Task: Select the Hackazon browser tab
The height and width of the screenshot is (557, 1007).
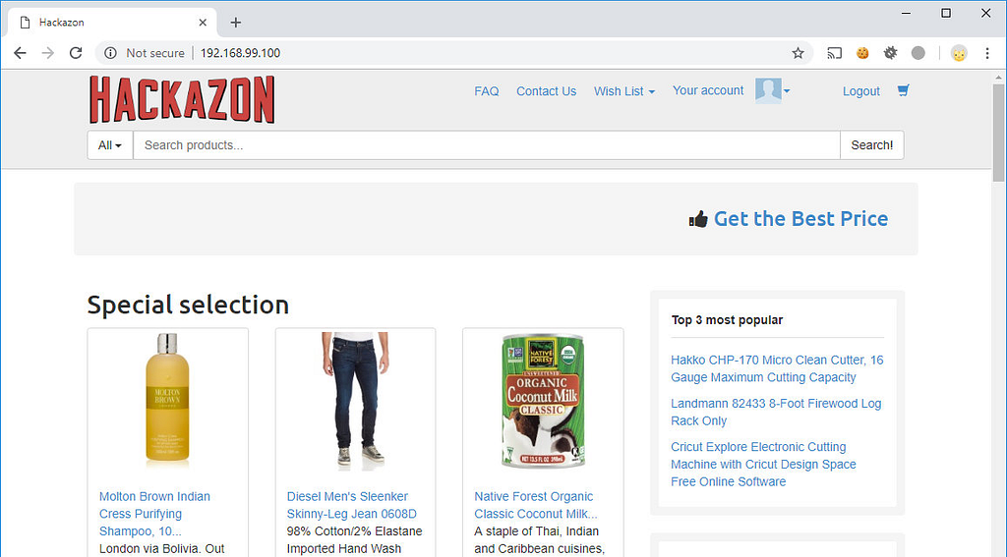Action: (112, 23)
